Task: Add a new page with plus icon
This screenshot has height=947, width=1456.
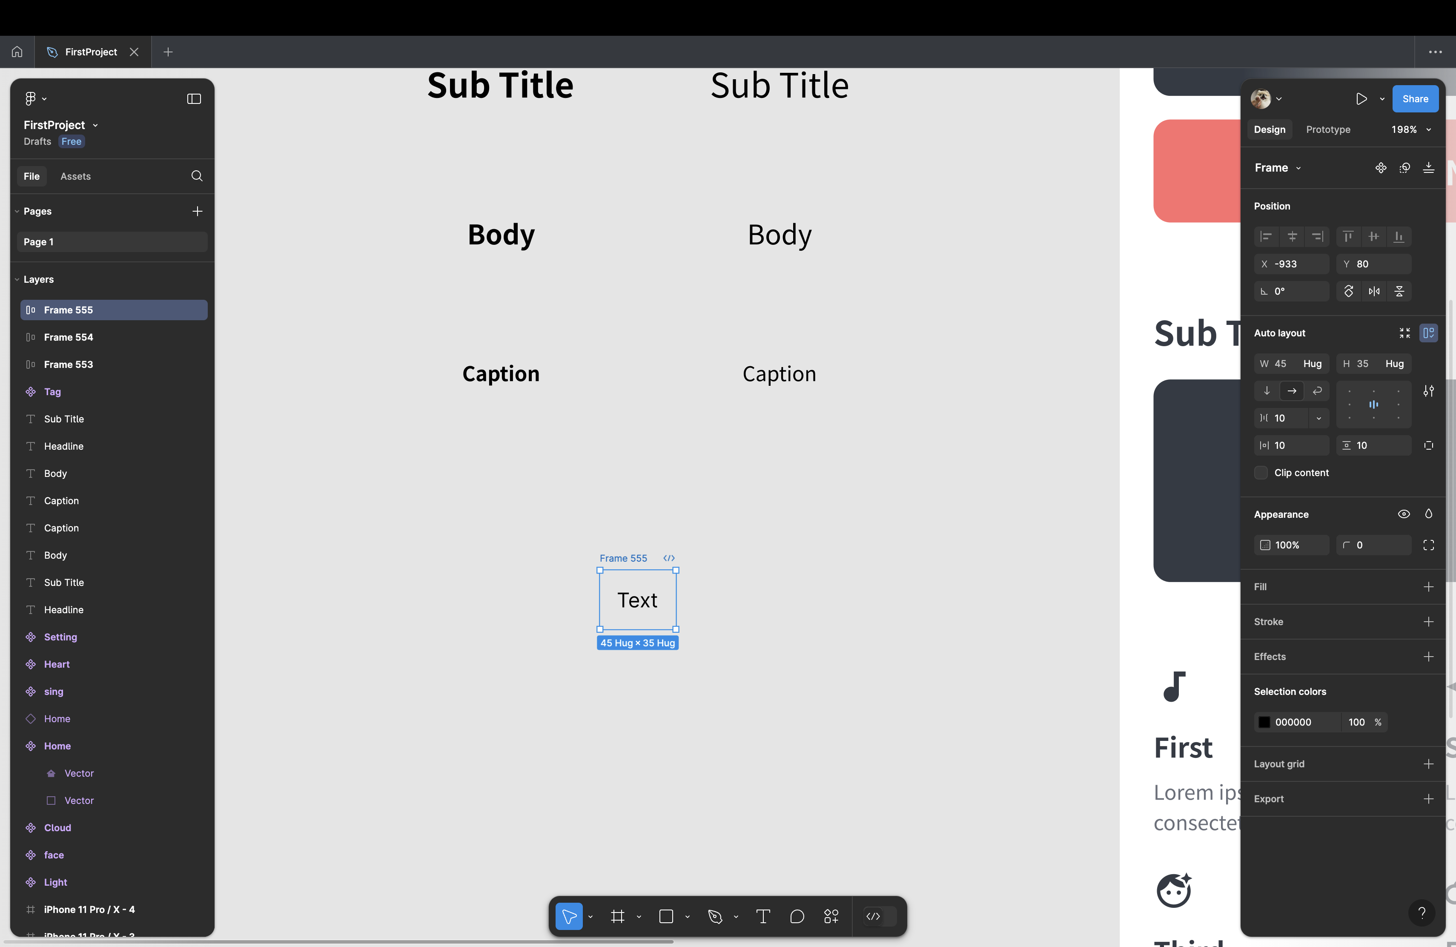Action: point(197,211)
